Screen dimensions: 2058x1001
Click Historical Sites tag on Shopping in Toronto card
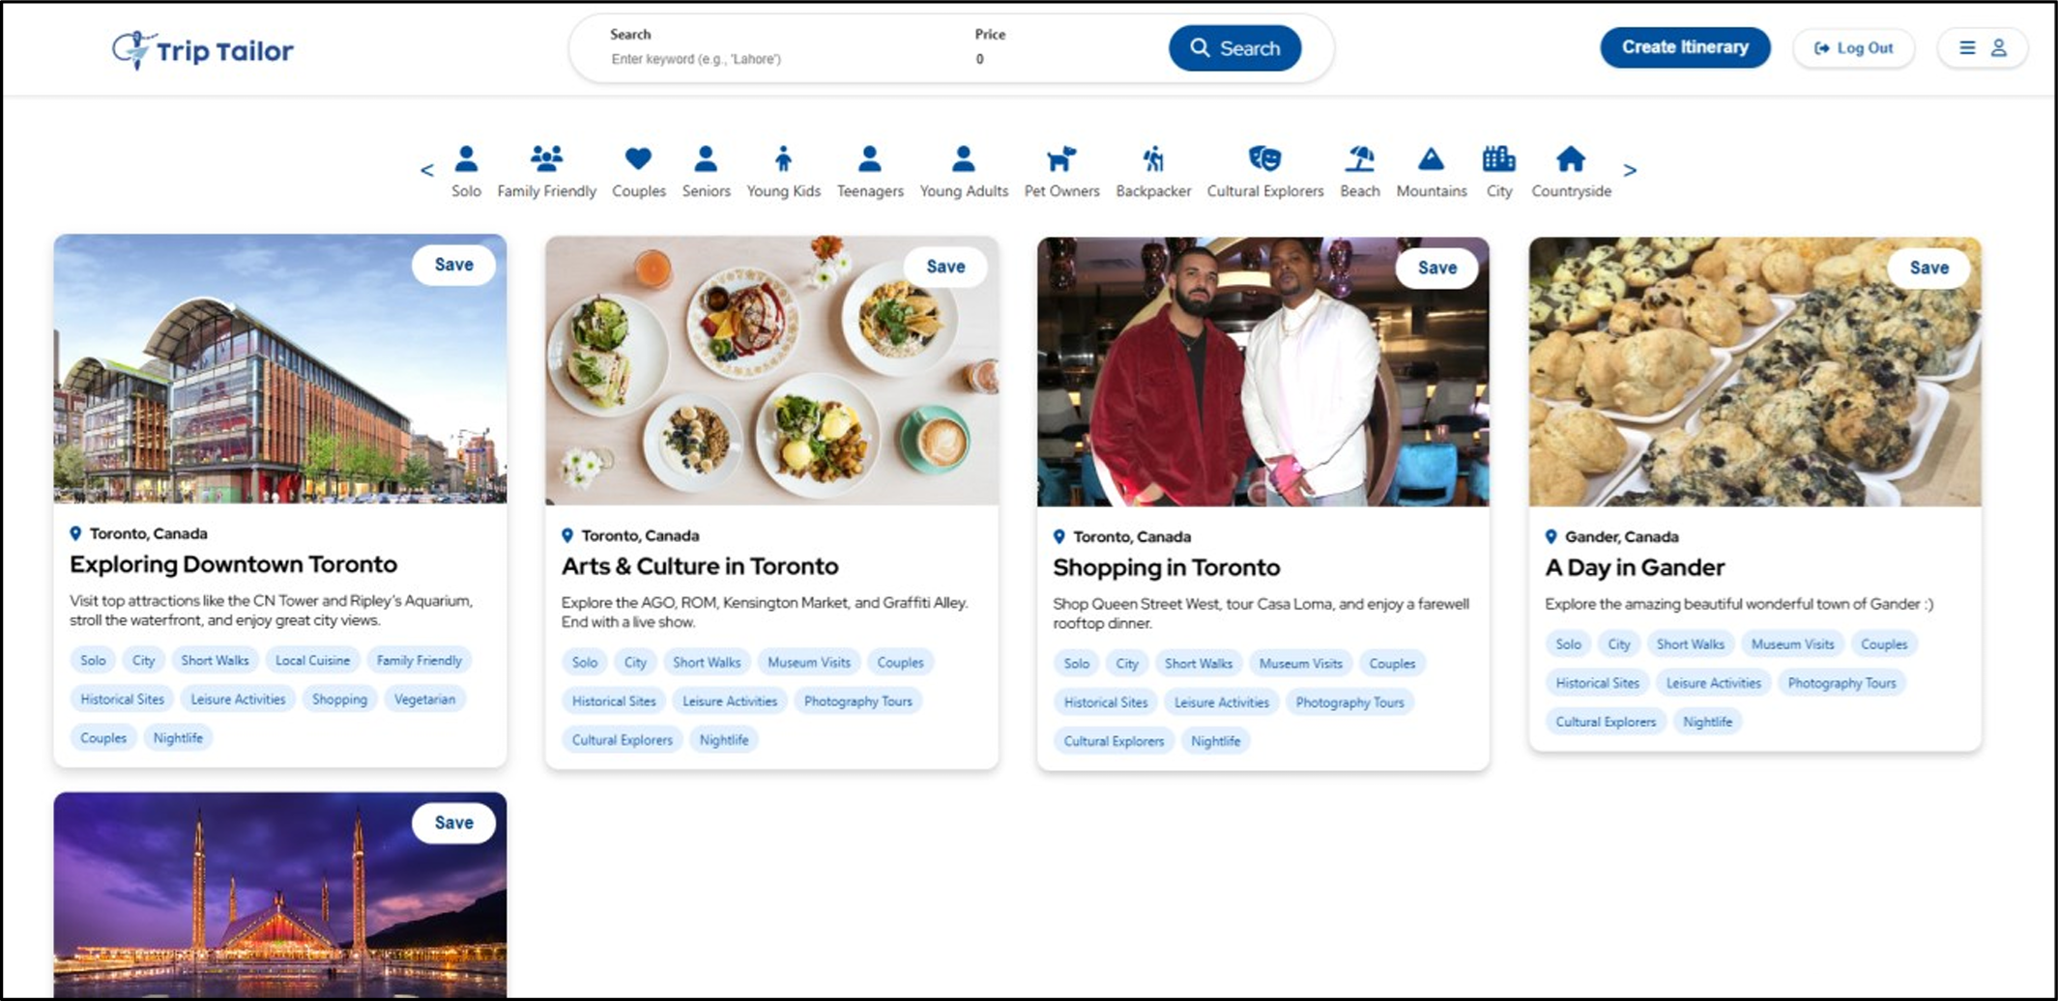[x=1106, y=702]
